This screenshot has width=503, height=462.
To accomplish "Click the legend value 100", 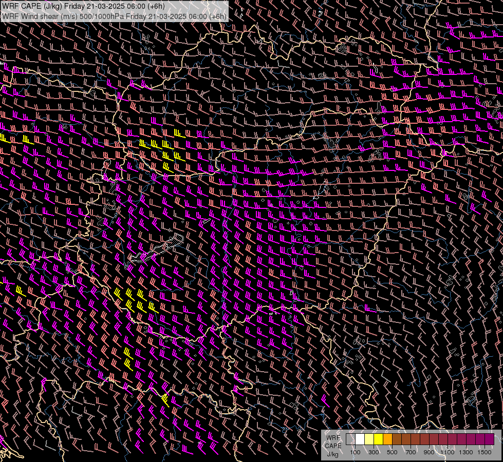I will point(355,452).
